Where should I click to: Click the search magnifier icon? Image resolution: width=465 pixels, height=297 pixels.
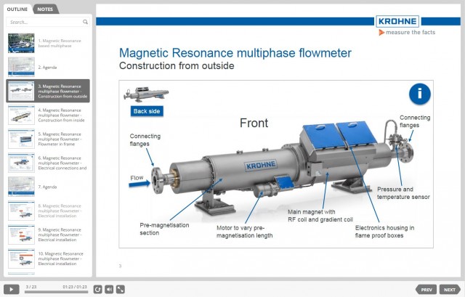(87, 22)
